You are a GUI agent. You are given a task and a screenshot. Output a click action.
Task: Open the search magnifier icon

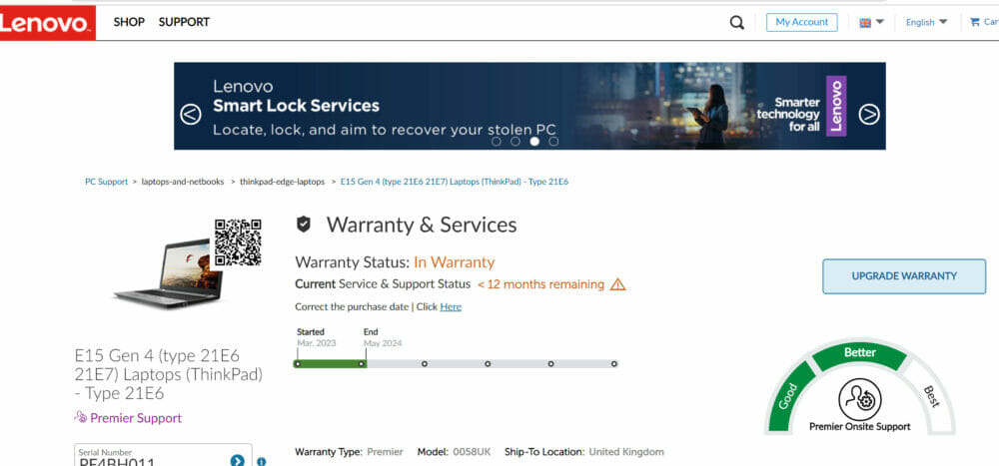click(x=736, y=23)
